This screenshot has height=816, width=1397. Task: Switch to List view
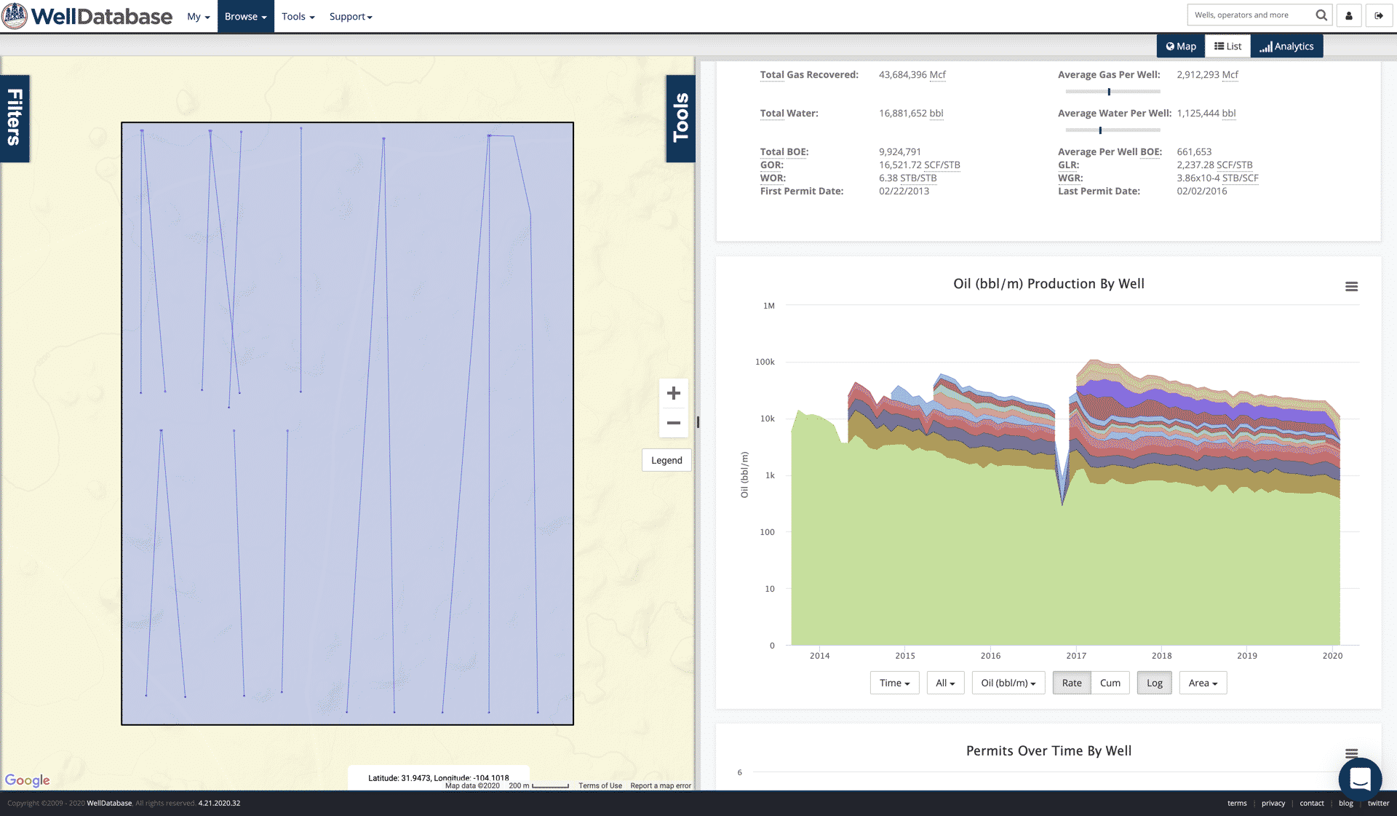click(x=1227, y=46)
